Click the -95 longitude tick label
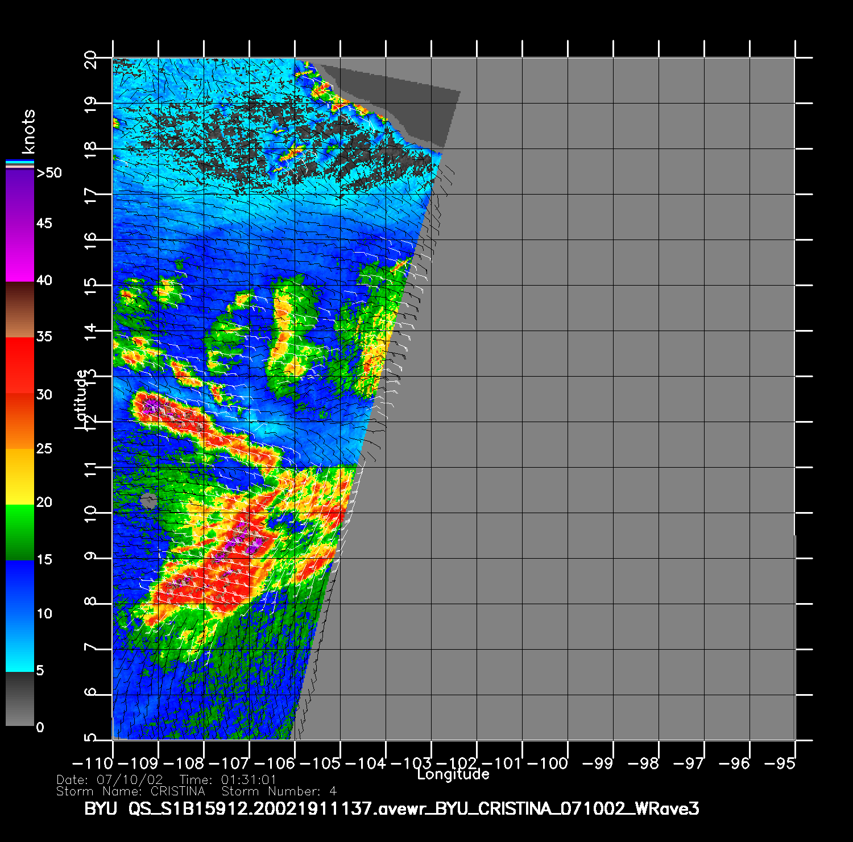The height and width of the screenshot is (842, 853). pos(780,763)
